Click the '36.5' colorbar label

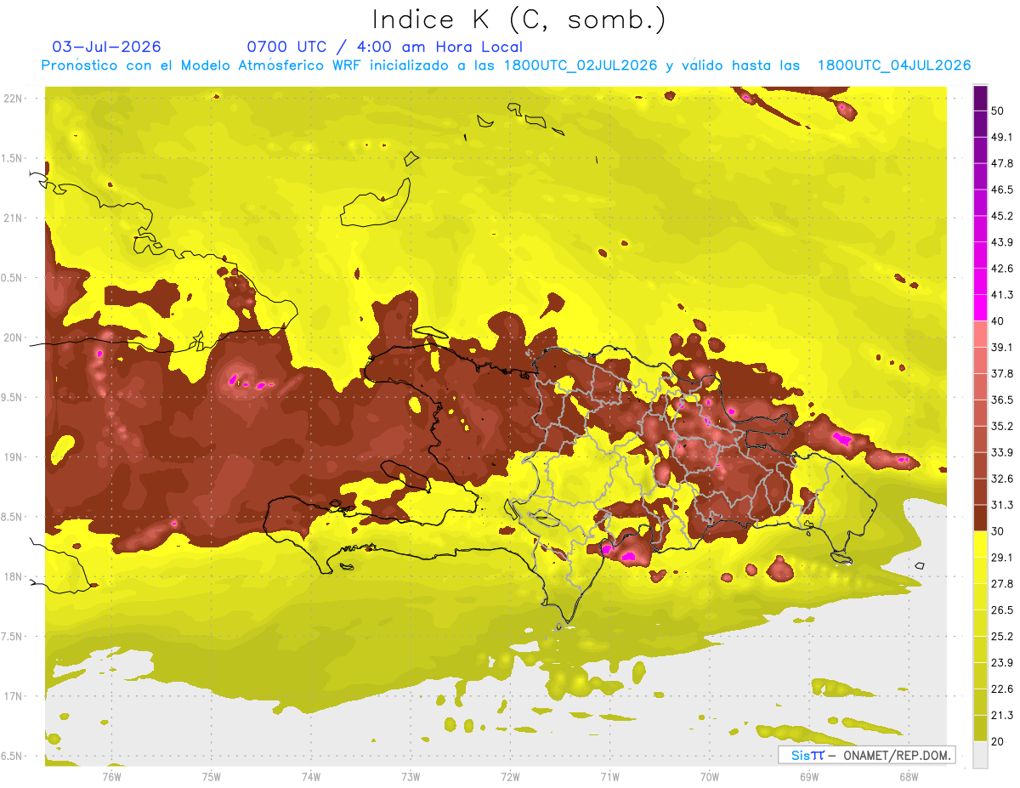[x=1002, y=400]
